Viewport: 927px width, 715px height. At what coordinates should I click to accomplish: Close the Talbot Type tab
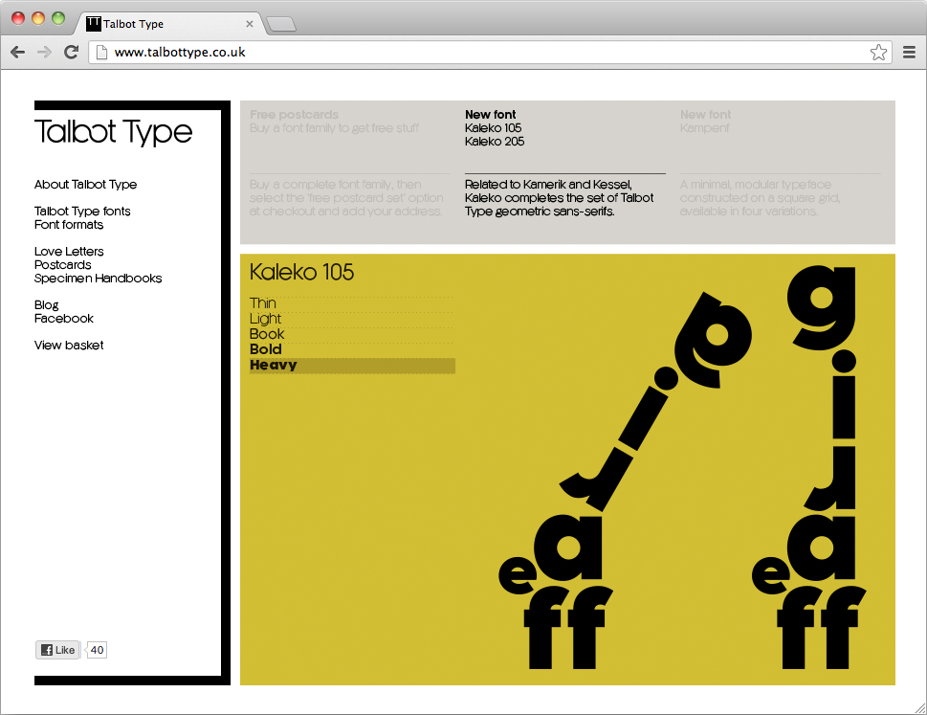click(250, 24)
